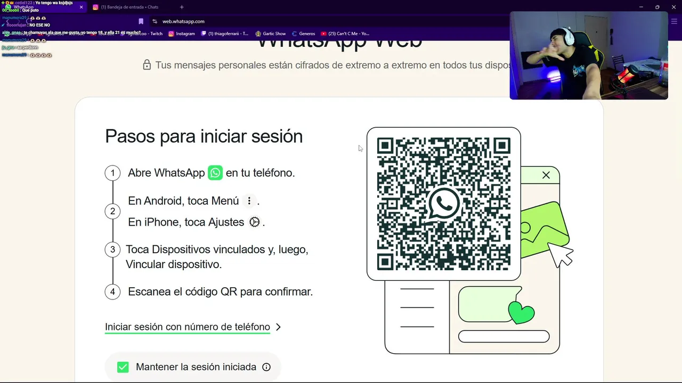Click the text Escanea el código QR para confirmar

[220, 292]
